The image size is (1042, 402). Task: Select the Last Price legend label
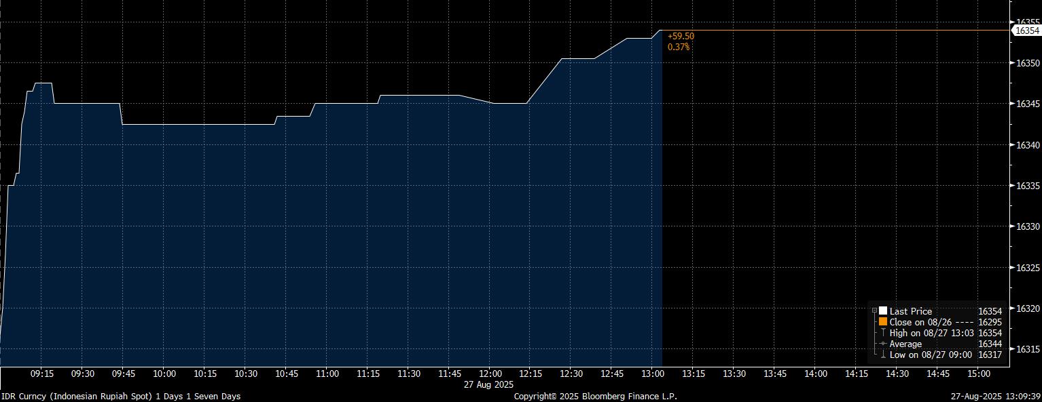(911, 311)
